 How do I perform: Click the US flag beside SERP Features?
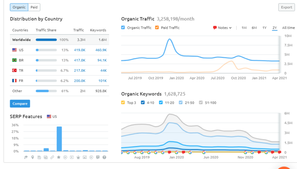coord(49,116)
